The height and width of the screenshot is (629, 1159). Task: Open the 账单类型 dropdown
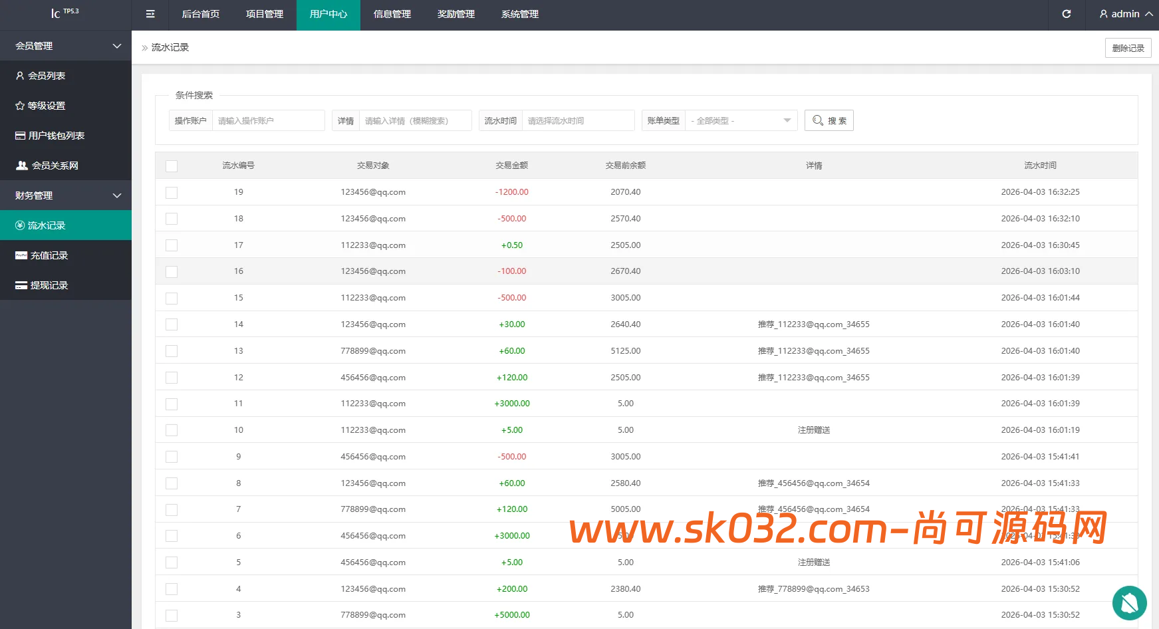tap(741, 120)
